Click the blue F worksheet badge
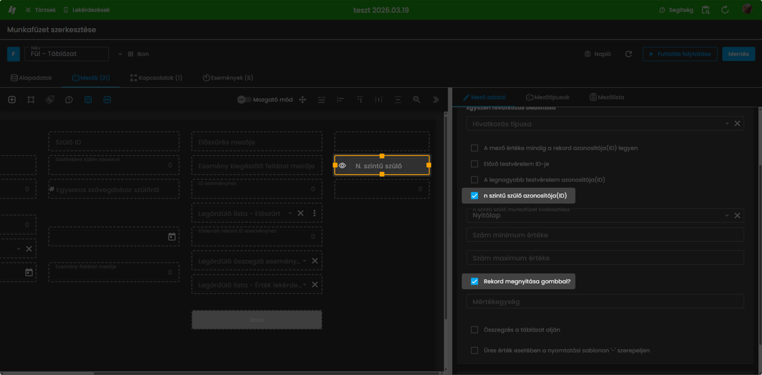Image resolution: width=762 pixels, height=375 pixels. pyautogui.click(x=14, y=54)
